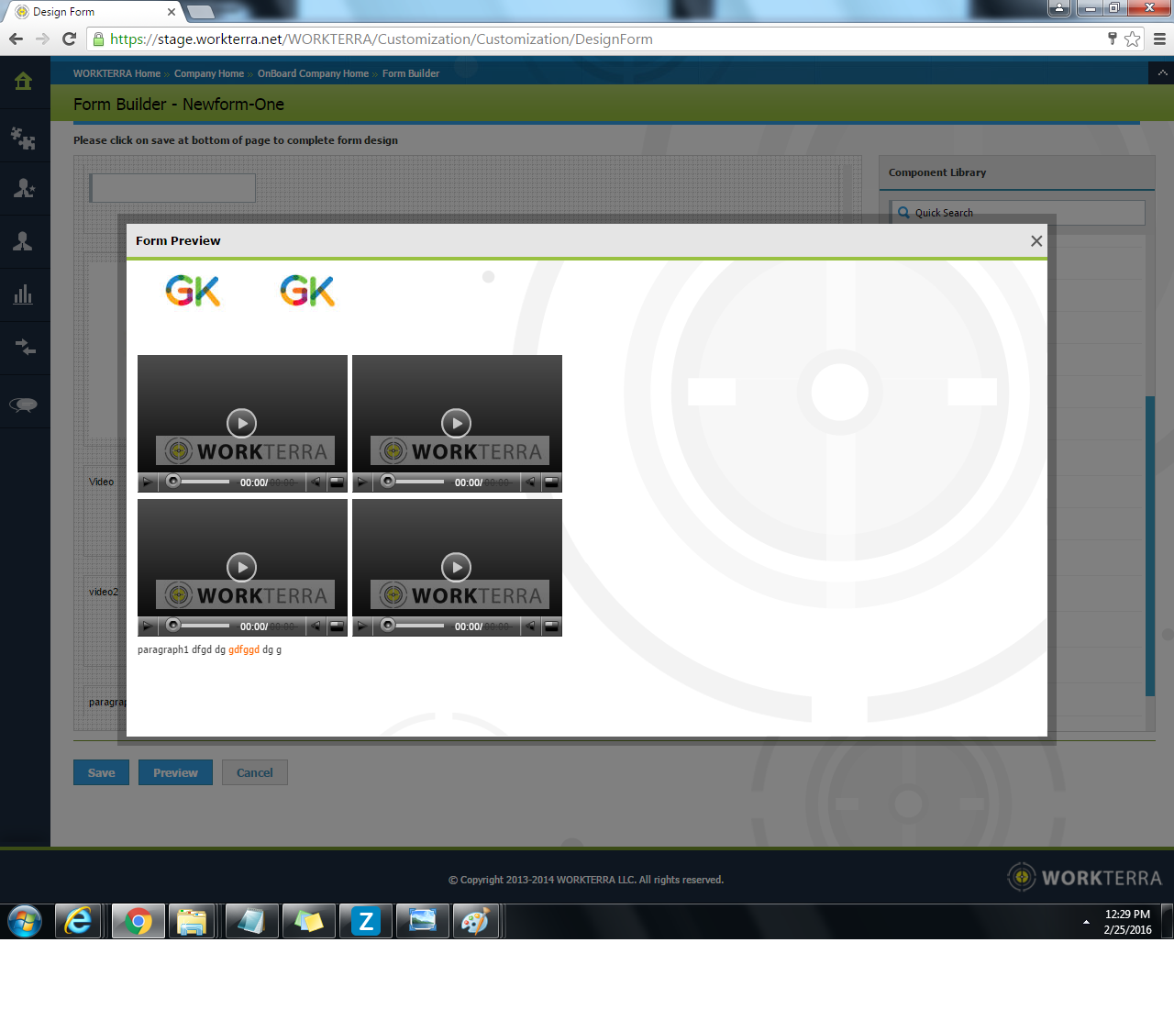Open the puzzle pieces icon in sidebar
Image resolution: width=1174 pixels, height=1009 pixels.
click(x=24, y=138)
